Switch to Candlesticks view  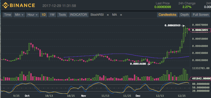coord(167,15)
